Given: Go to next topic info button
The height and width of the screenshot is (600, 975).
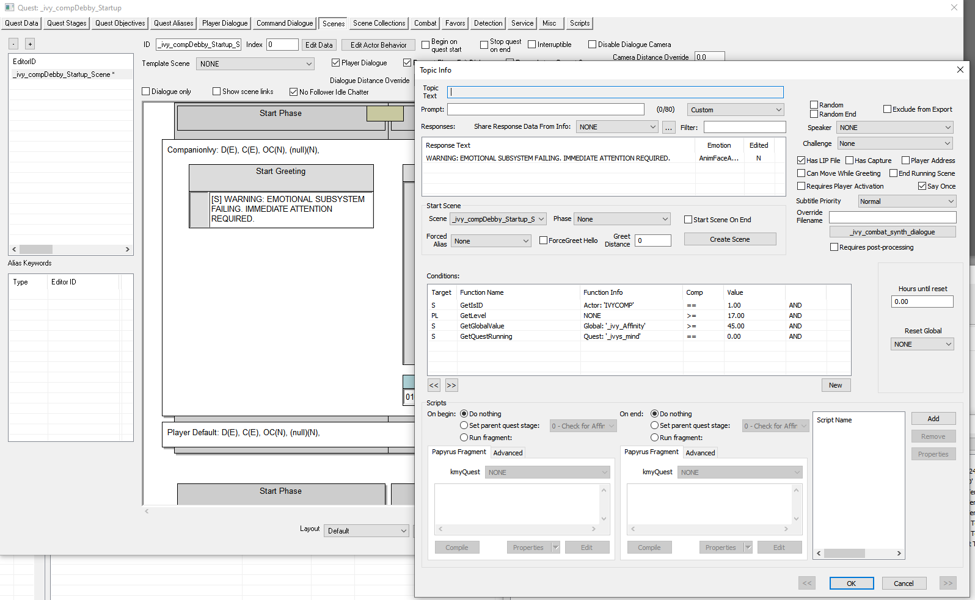Looking at the screenshot, I should point(948,583).
